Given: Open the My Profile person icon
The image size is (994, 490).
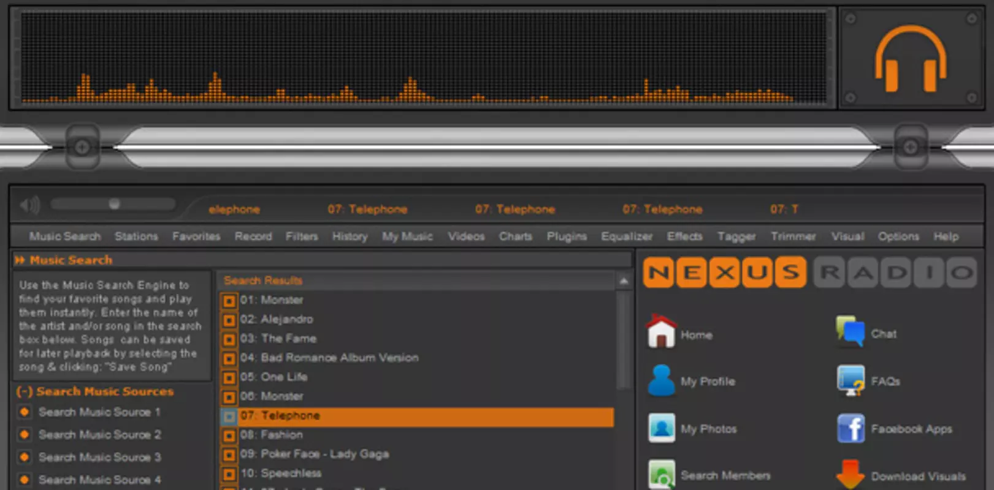Looking at the screenshot, I should [x=661, y=380].
